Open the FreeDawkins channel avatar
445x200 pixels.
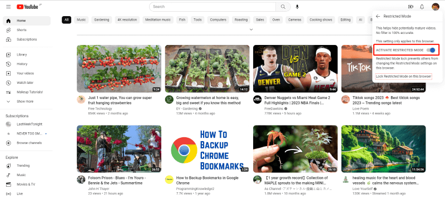257,99
